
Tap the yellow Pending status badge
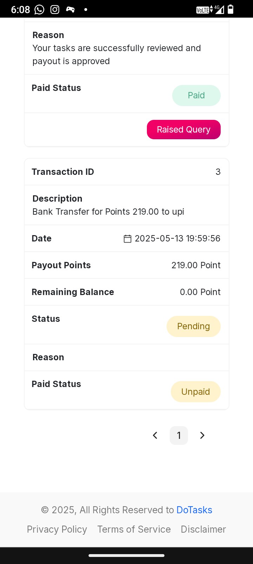[194, 326]
